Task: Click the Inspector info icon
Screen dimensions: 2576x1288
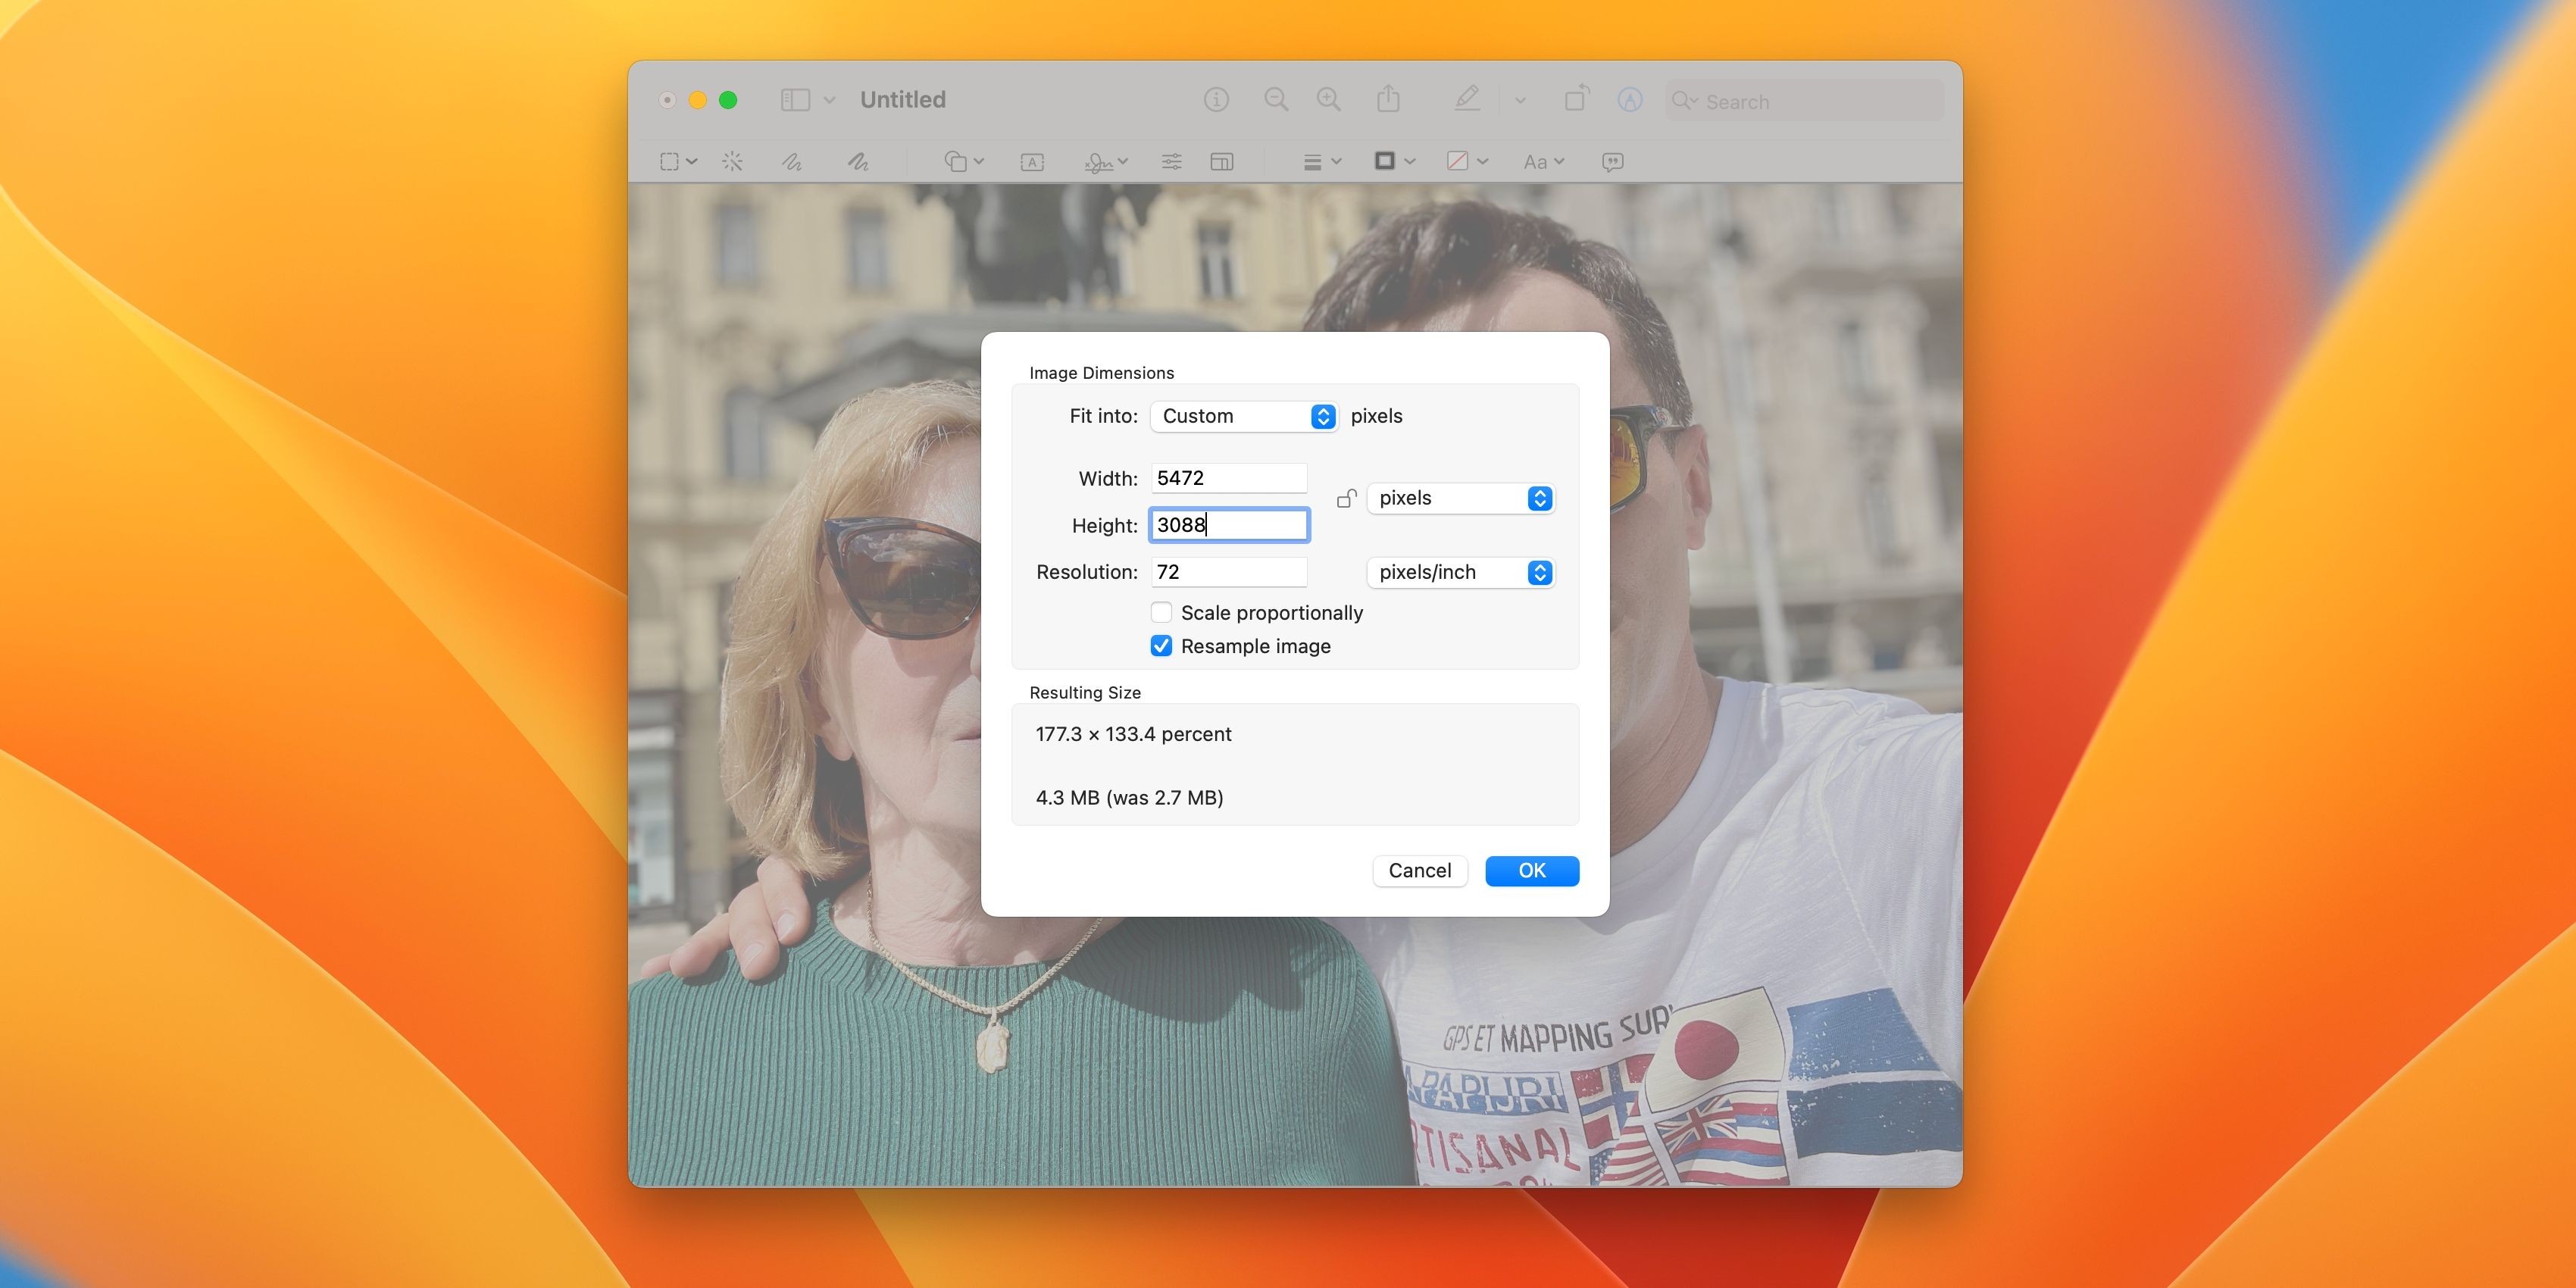Action: point(1216,99)
